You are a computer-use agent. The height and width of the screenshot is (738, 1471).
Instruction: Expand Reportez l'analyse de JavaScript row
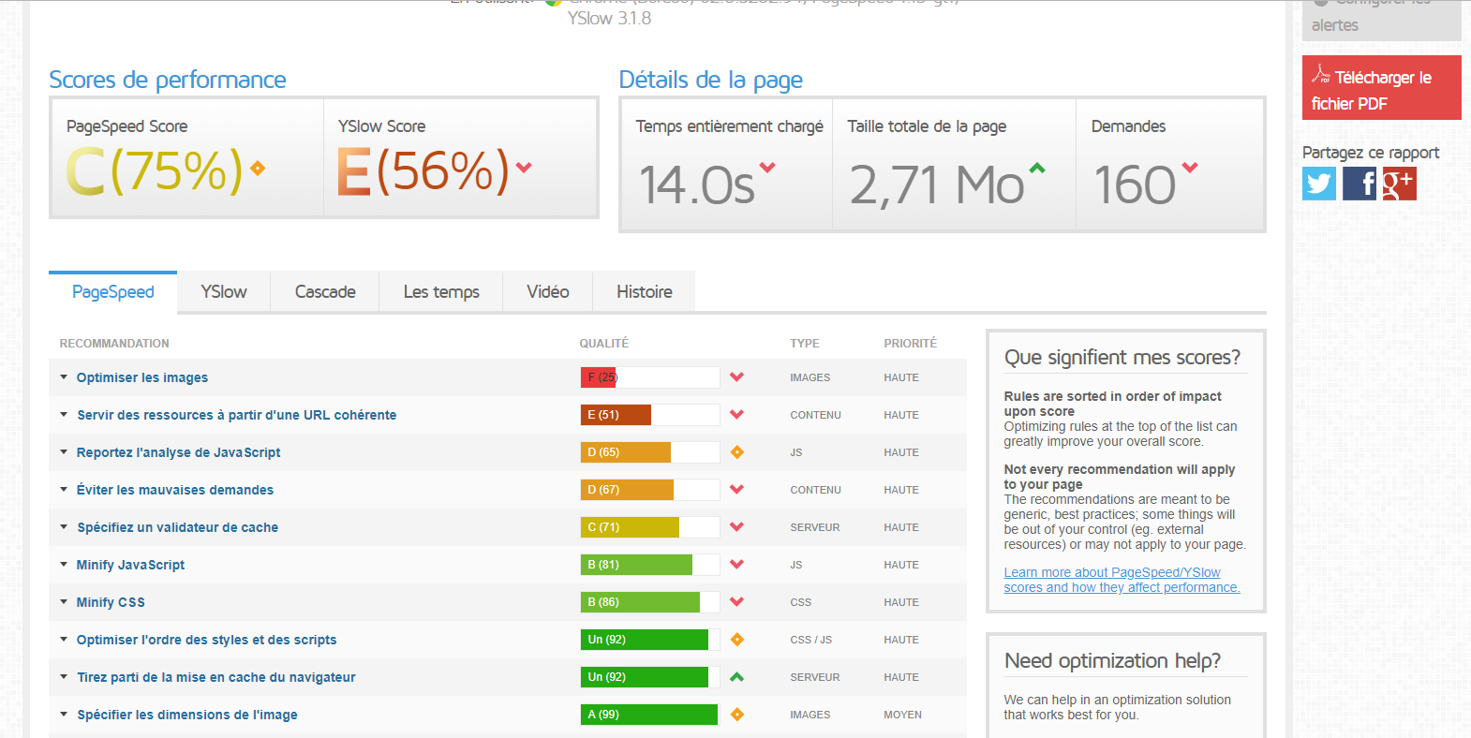[64, 452]
